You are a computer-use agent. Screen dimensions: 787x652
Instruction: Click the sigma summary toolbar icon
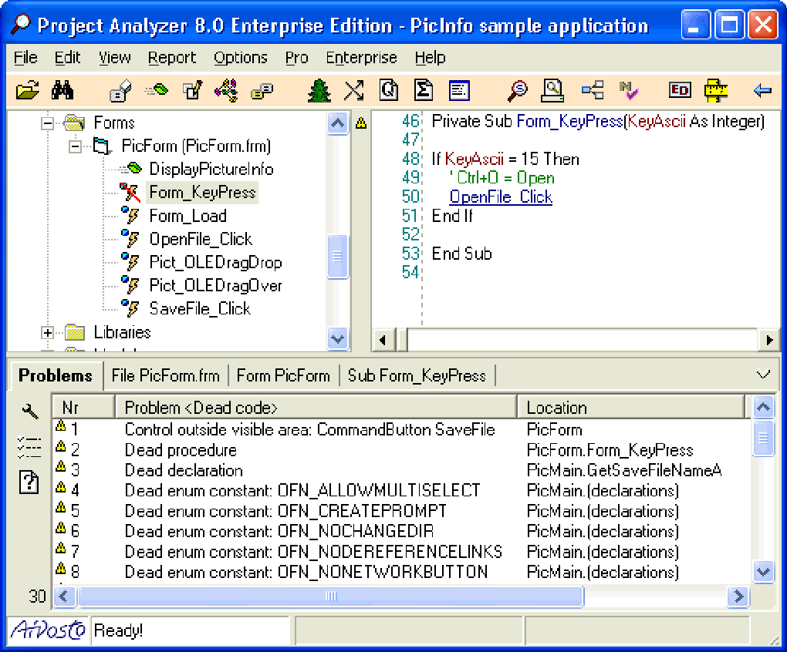pyautogui.click(x=424, y=91)
